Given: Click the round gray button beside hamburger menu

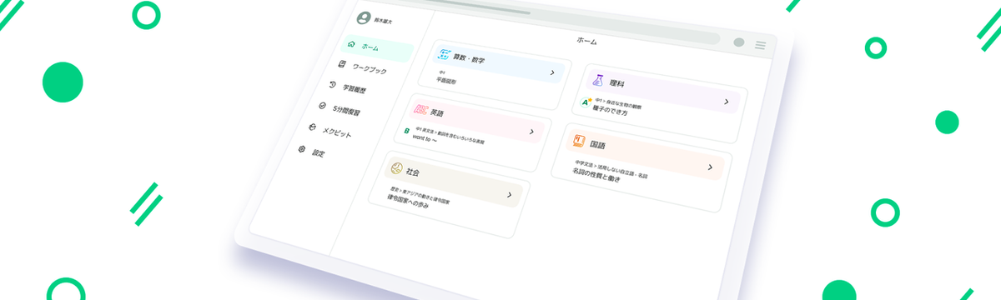Looking at the screenshot, I should click(739, 42).
